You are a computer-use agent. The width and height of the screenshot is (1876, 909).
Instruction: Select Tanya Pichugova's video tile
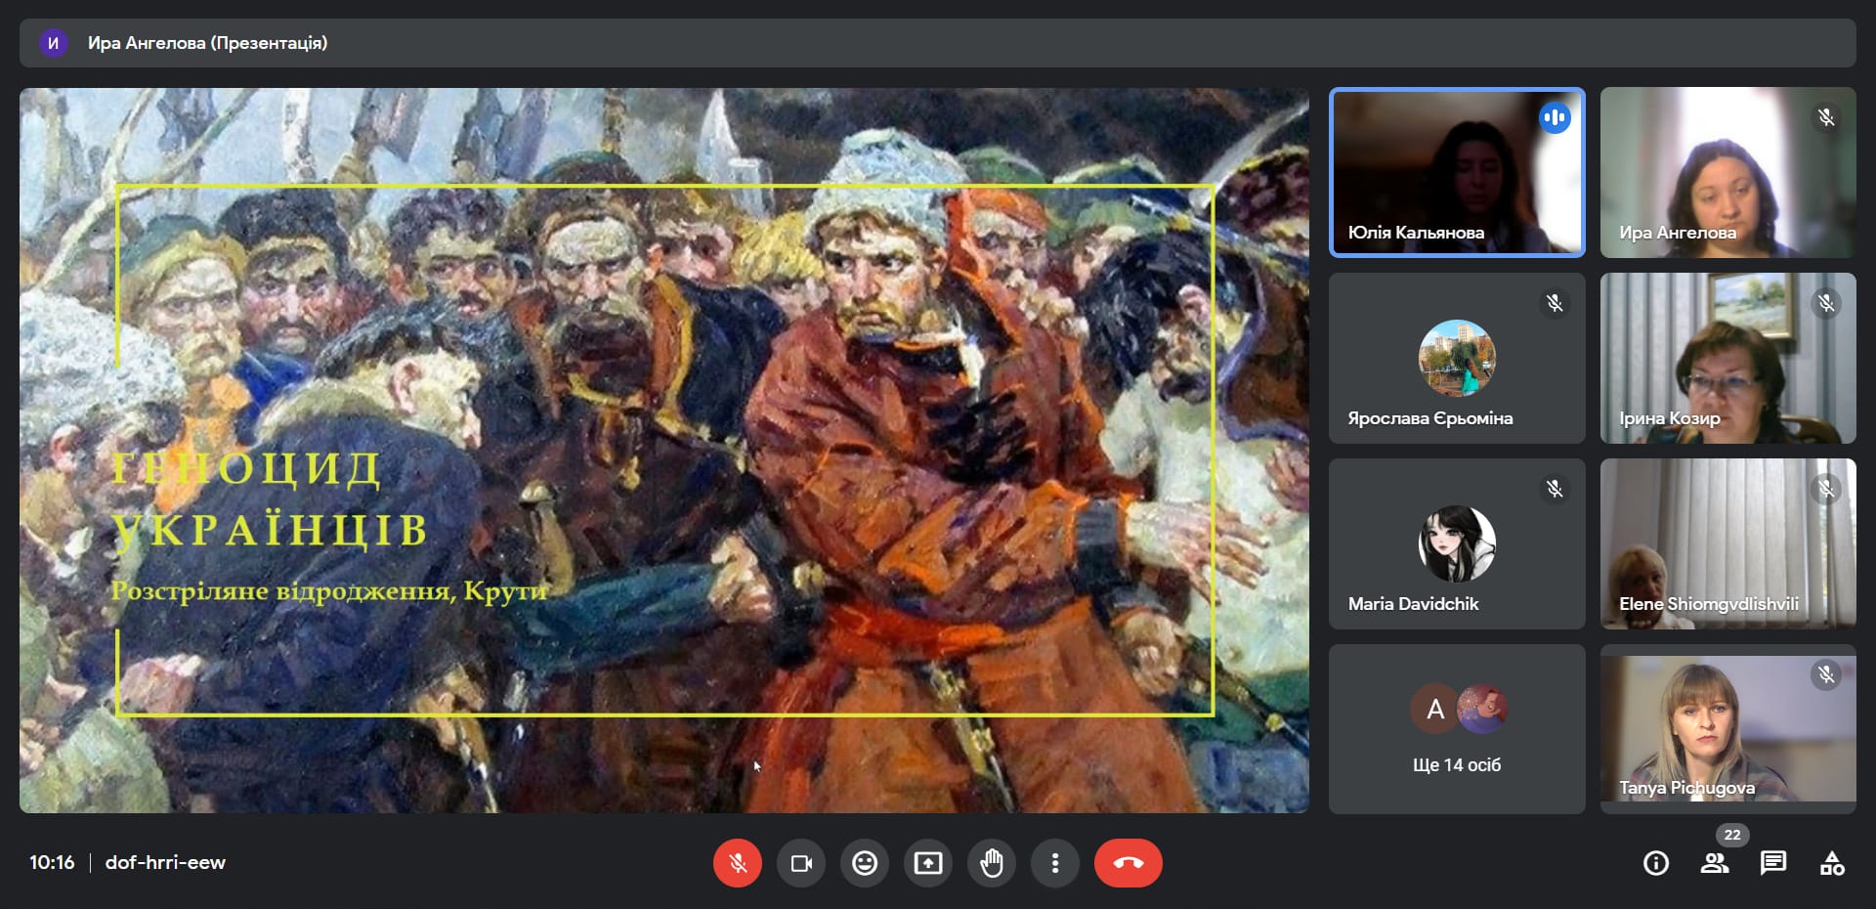click(1728, 729)
